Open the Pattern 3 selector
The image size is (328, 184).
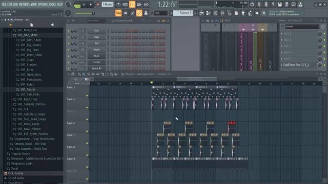(x=183, y=13)
